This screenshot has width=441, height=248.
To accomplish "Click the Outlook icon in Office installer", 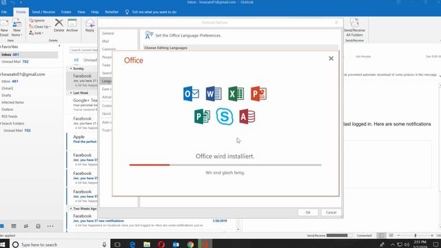I will 191,94.
